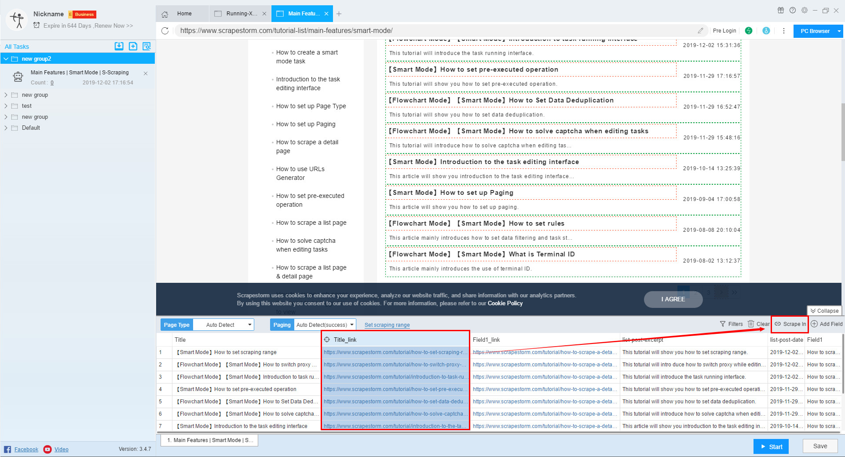
Task: Click the new task icon beside All Tasks
Action: tap(133, 46)
